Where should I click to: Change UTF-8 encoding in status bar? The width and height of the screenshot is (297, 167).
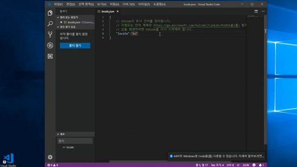pyautogui.click(x=230, y=165)
